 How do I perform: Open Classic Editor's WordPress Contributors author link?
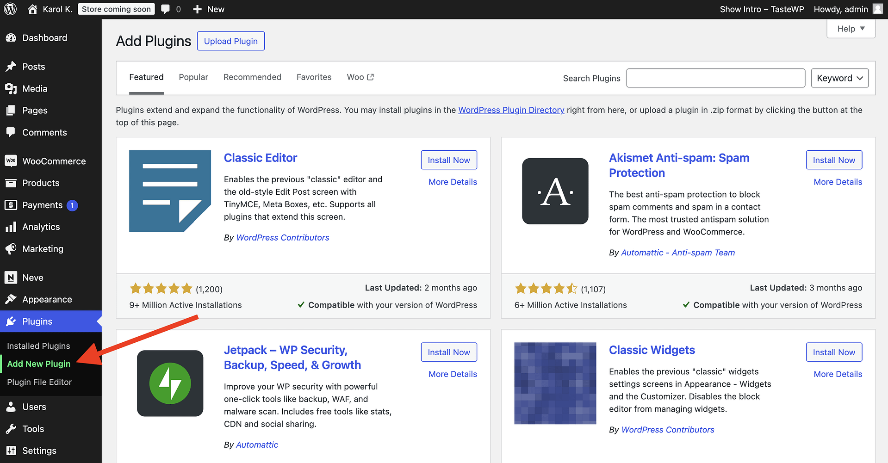283,237
